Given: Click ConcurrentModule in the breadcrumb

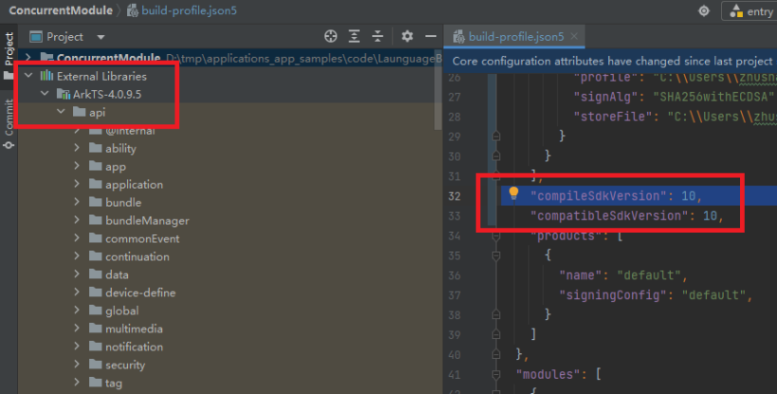Looking at the screenshot, I should (x=61, y=10).
